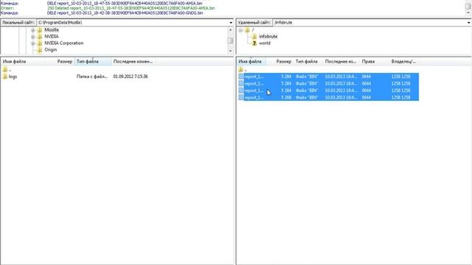
Task: Click local tree scrollbar up arrow
Action: click(x=230, y=30)
